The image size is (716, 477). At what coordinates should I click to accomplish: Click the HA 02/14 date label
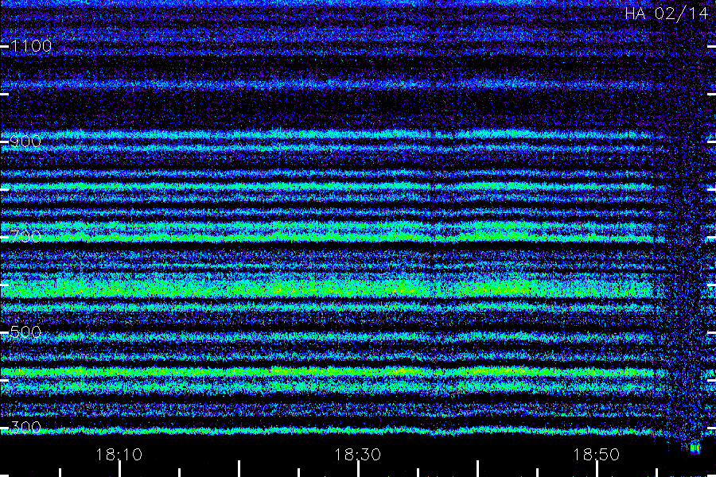point(666,14)
